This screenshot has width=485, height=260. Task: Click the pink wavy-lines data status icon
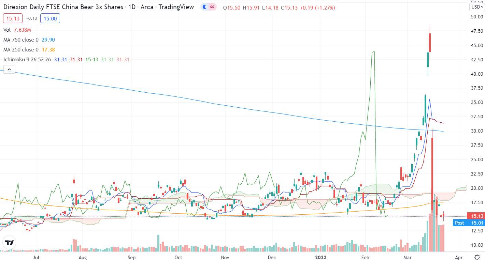click(212, 7)
